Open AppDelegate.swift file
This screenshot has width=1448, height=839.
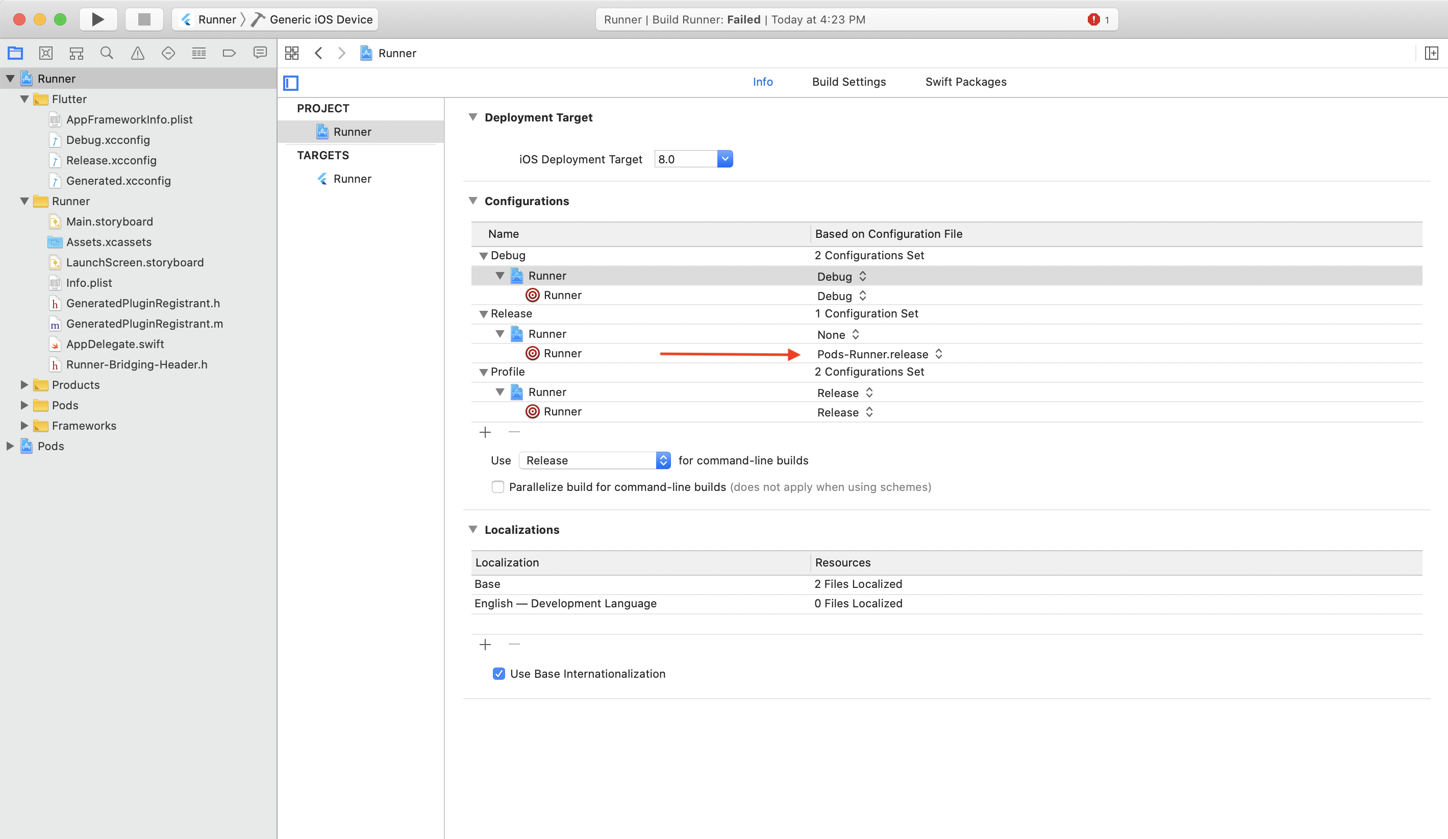tap(115, 343)
